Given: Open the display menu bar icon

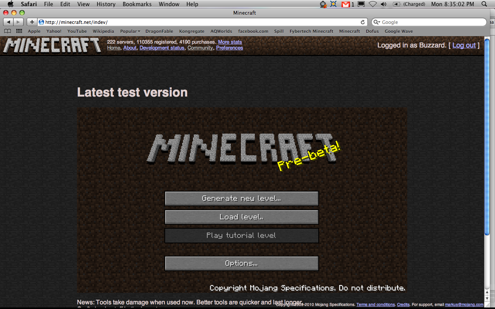Looking at the screenshot, I should 361,4.
